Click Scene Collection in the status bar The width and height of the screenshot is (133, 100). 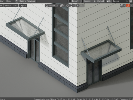42,99
